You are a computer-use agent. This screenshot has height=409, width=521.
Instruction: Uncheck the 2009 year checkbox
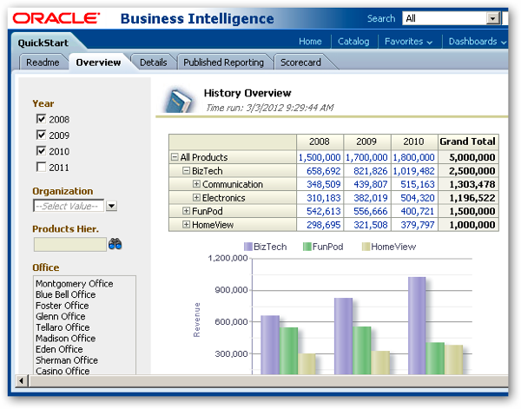point(41,135)
